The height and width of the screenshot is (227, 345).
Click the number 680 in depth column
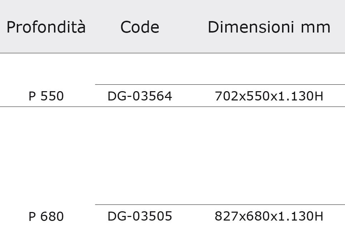tap(52, 216)
